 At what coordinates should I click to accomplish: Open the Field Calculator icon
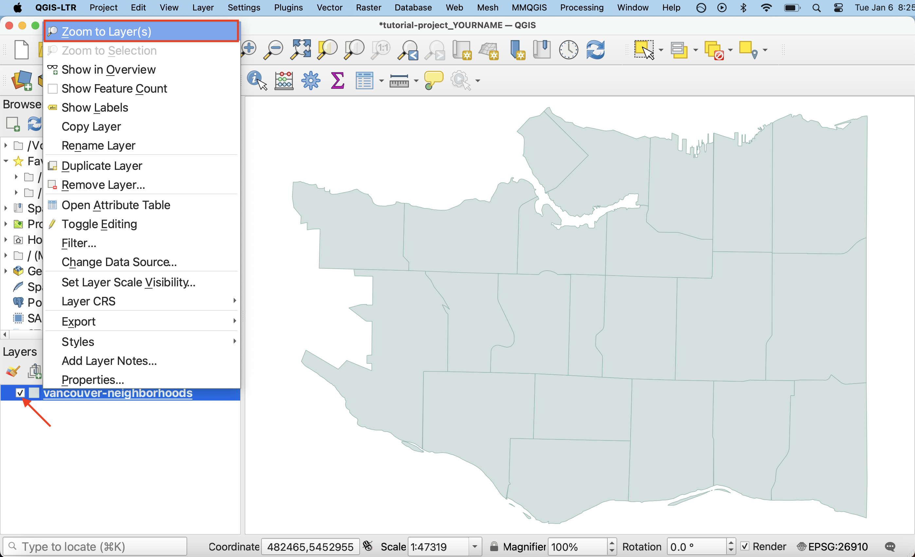(x=284, y=80)
